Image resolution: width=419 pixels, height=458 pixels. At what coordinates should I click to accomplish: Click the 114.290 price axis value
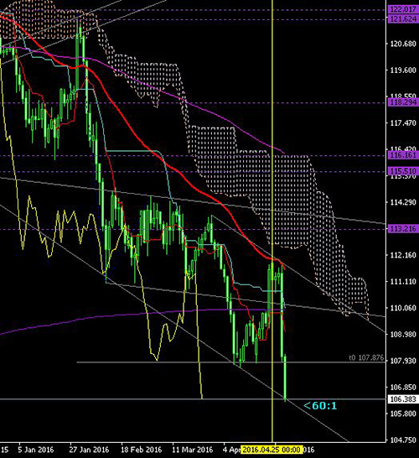tap(403, 202)
